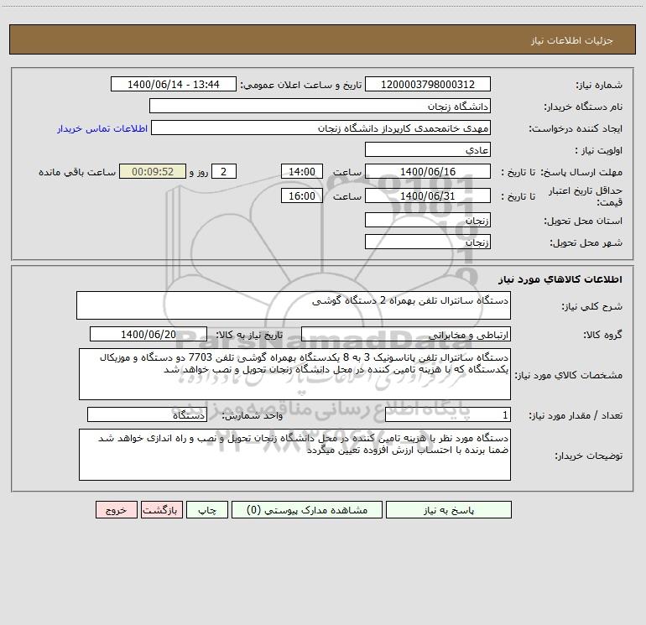Click the جزئیات اطلاعات نیاز header title
646x625 pixels.
[x=572, y=40]
